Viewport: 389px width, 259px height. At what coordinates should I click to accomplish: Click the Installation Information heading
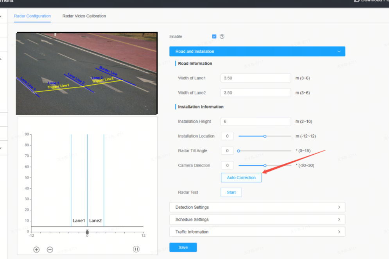[x=201, y=107]
